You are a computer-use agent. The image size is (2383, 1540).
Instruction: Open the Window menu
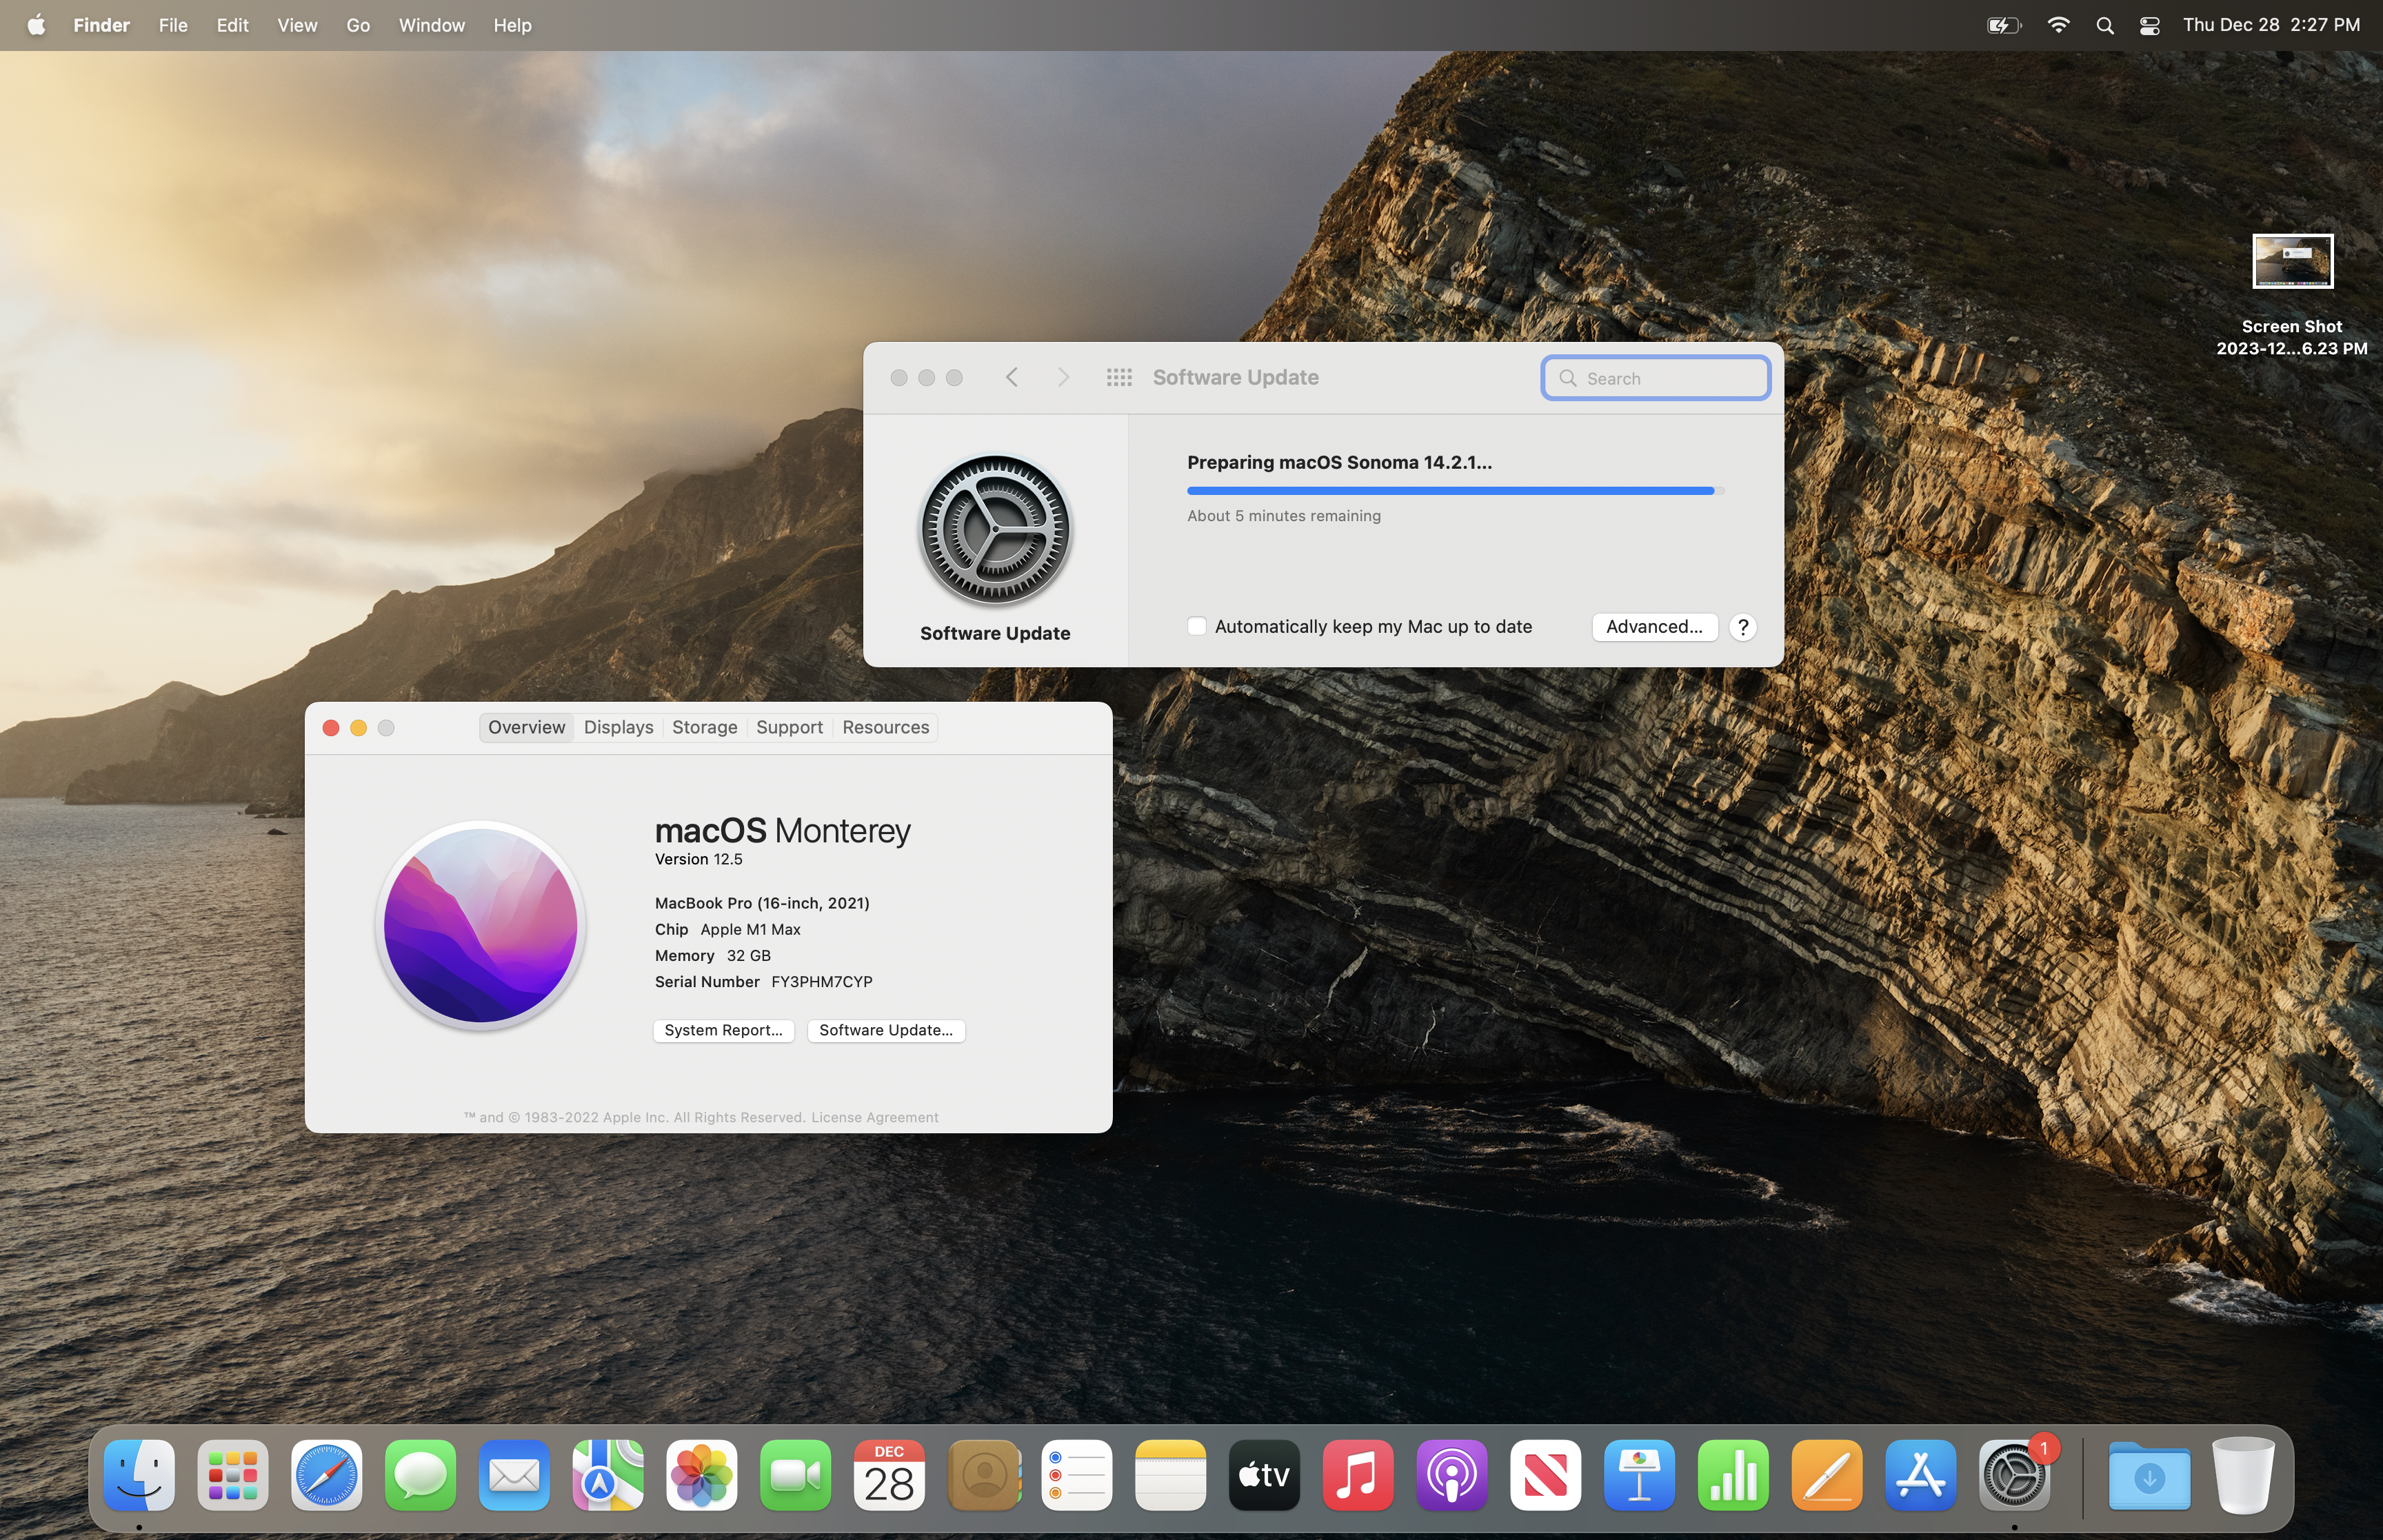[x=432, y=25]
